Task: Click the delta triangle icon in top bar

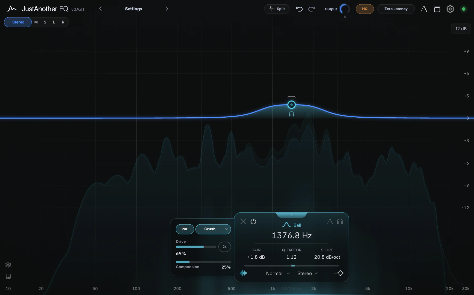Action: (x=424, y=9)
